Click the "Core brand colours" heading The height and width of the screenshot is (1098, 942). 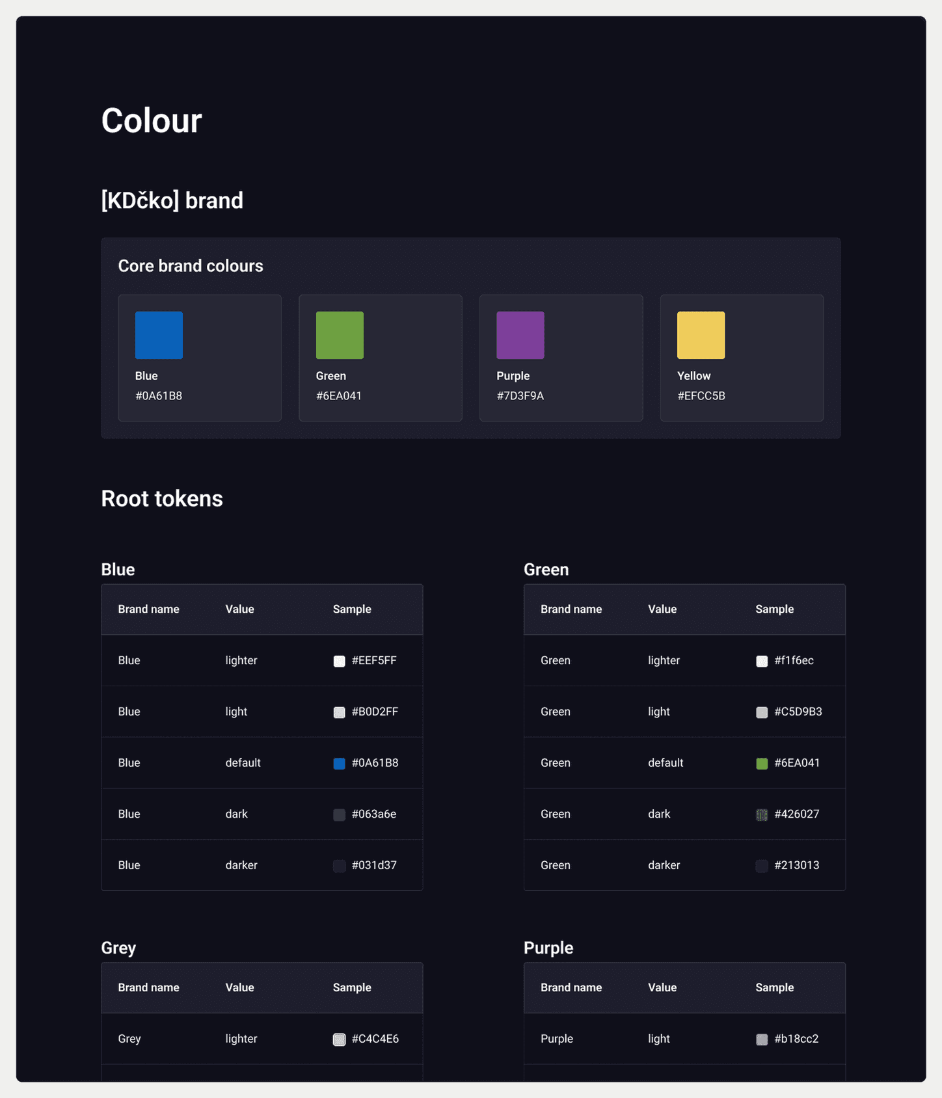click(x=191, y=265)
